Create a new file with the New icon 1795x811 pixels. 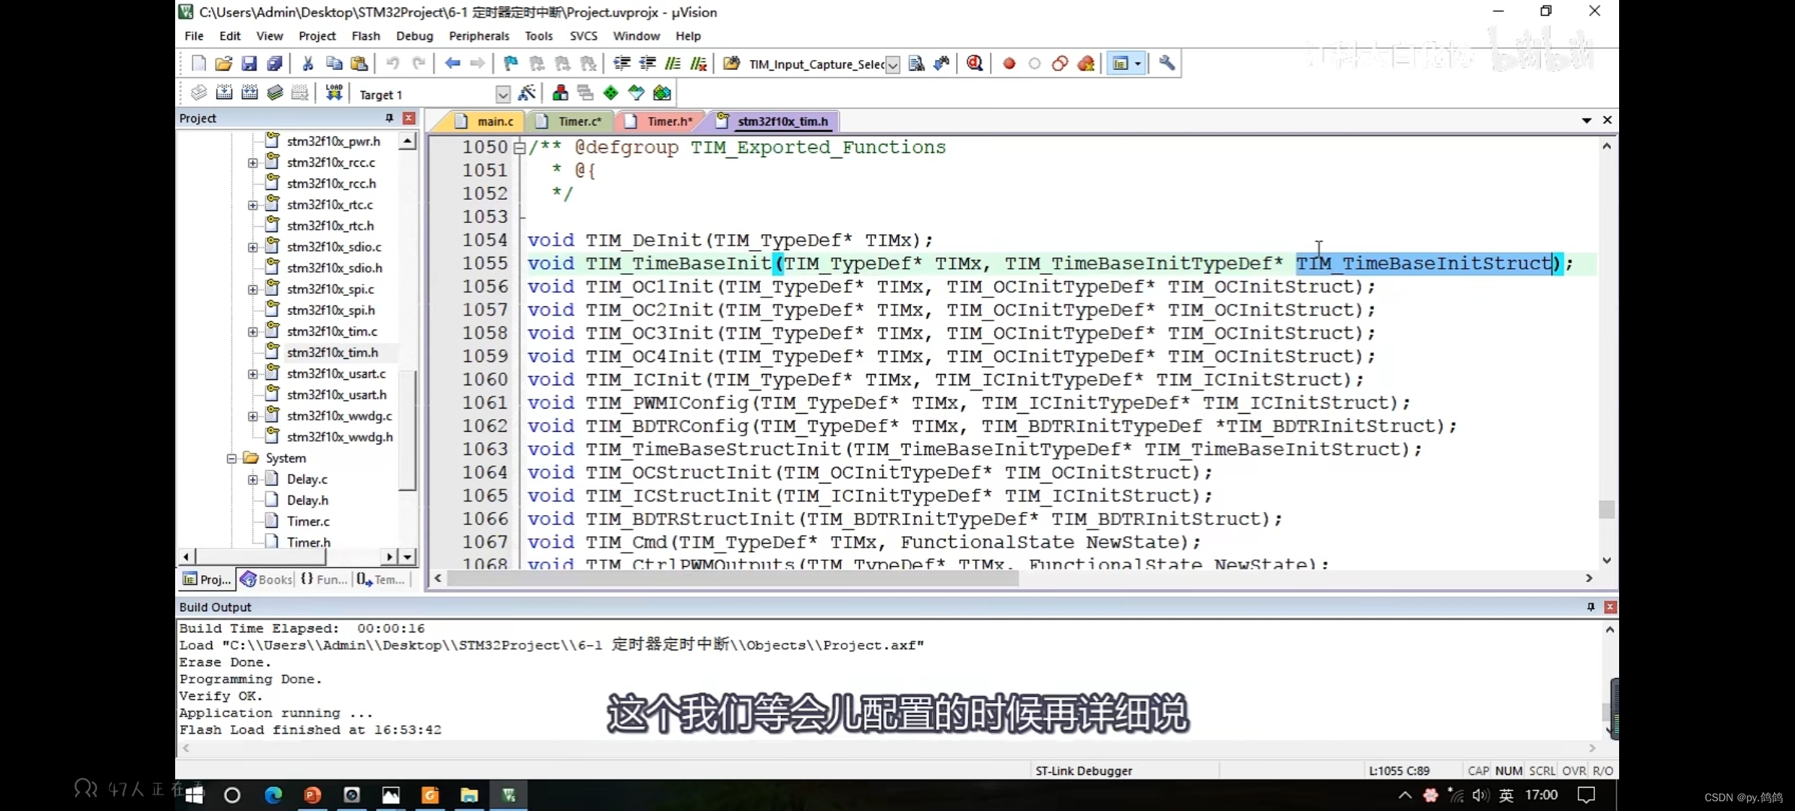[x=198, y=64]
